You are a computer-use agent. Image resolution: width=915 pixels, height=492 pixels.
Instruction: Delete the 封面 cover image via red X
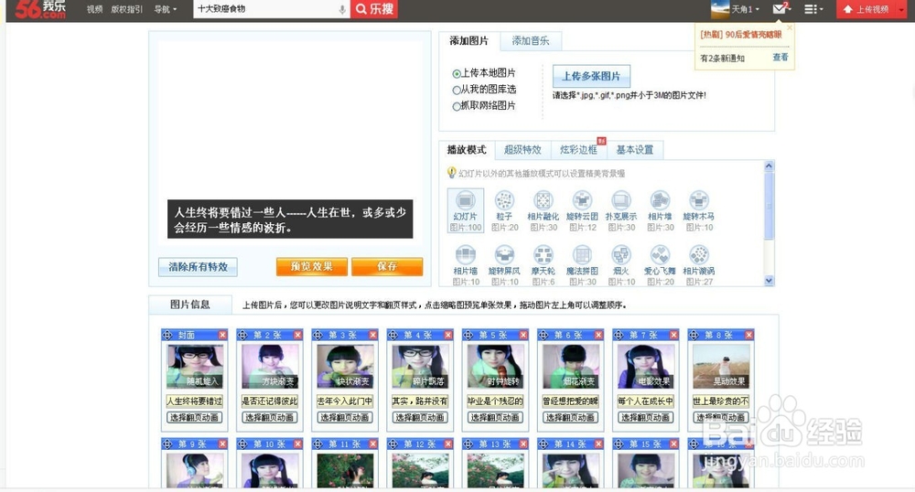(222, 335)
